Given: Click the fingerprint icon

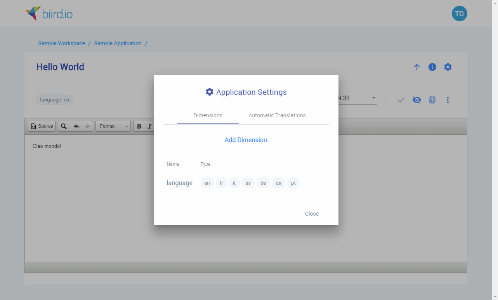Looking at the screenshot, I should click(x=432, y=100).
